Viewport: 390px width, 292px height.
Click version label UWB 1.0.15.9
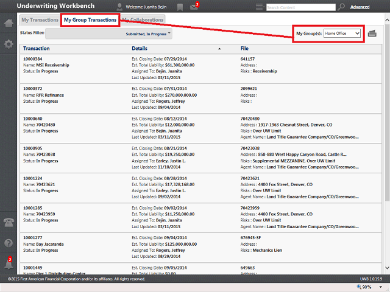coord(371,279)
